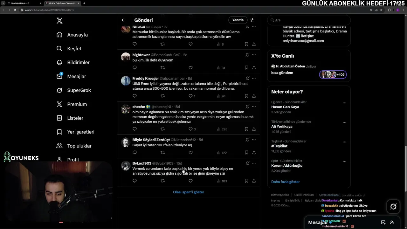Share hightower's comment
The width and height of the screenshot is (407, 229).
(254, 67)
